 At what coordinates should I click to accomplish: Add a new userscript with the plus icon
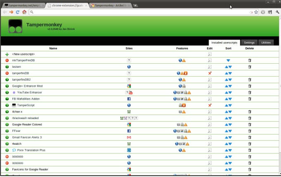pos(7,54)
